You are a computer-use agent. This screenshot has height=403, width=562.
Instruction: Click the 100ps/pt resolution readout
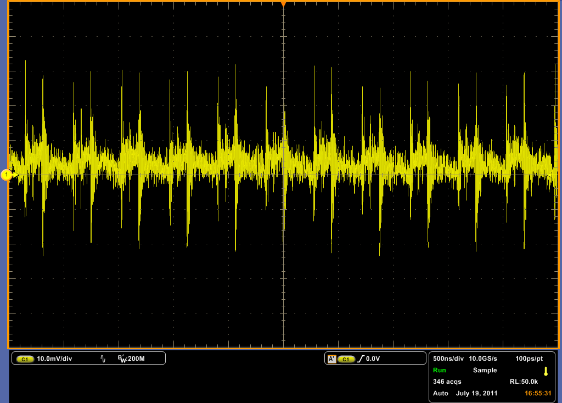(529, 359)
